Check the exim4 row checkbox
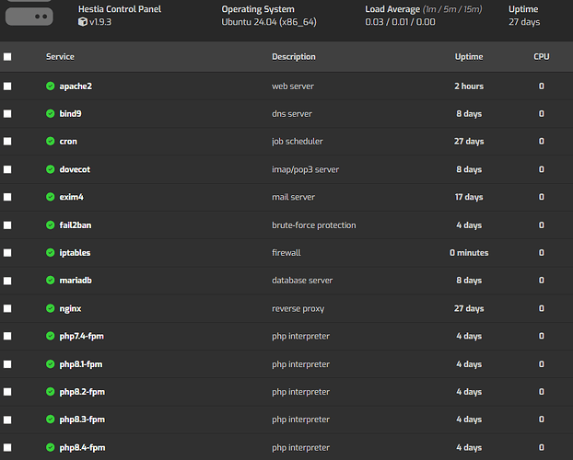 pyautogui.click(x=7, y=197)
